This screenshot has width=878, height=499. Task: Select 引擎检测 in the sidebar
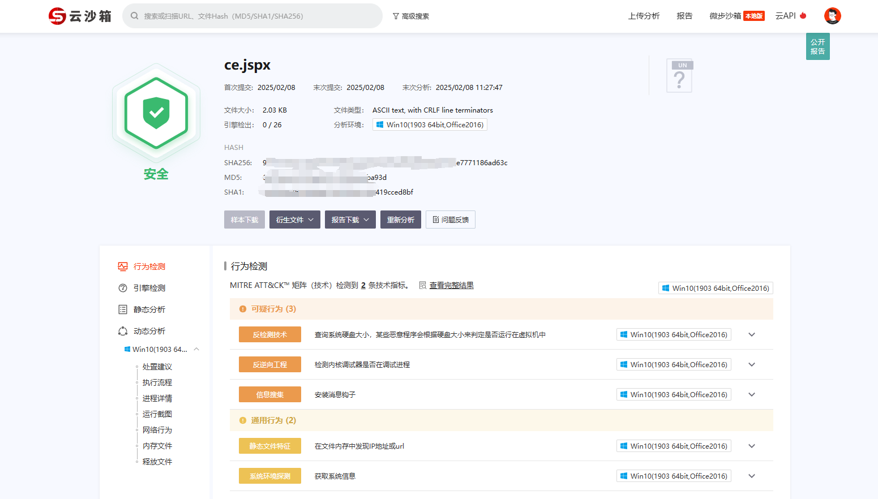click(149, 288)
